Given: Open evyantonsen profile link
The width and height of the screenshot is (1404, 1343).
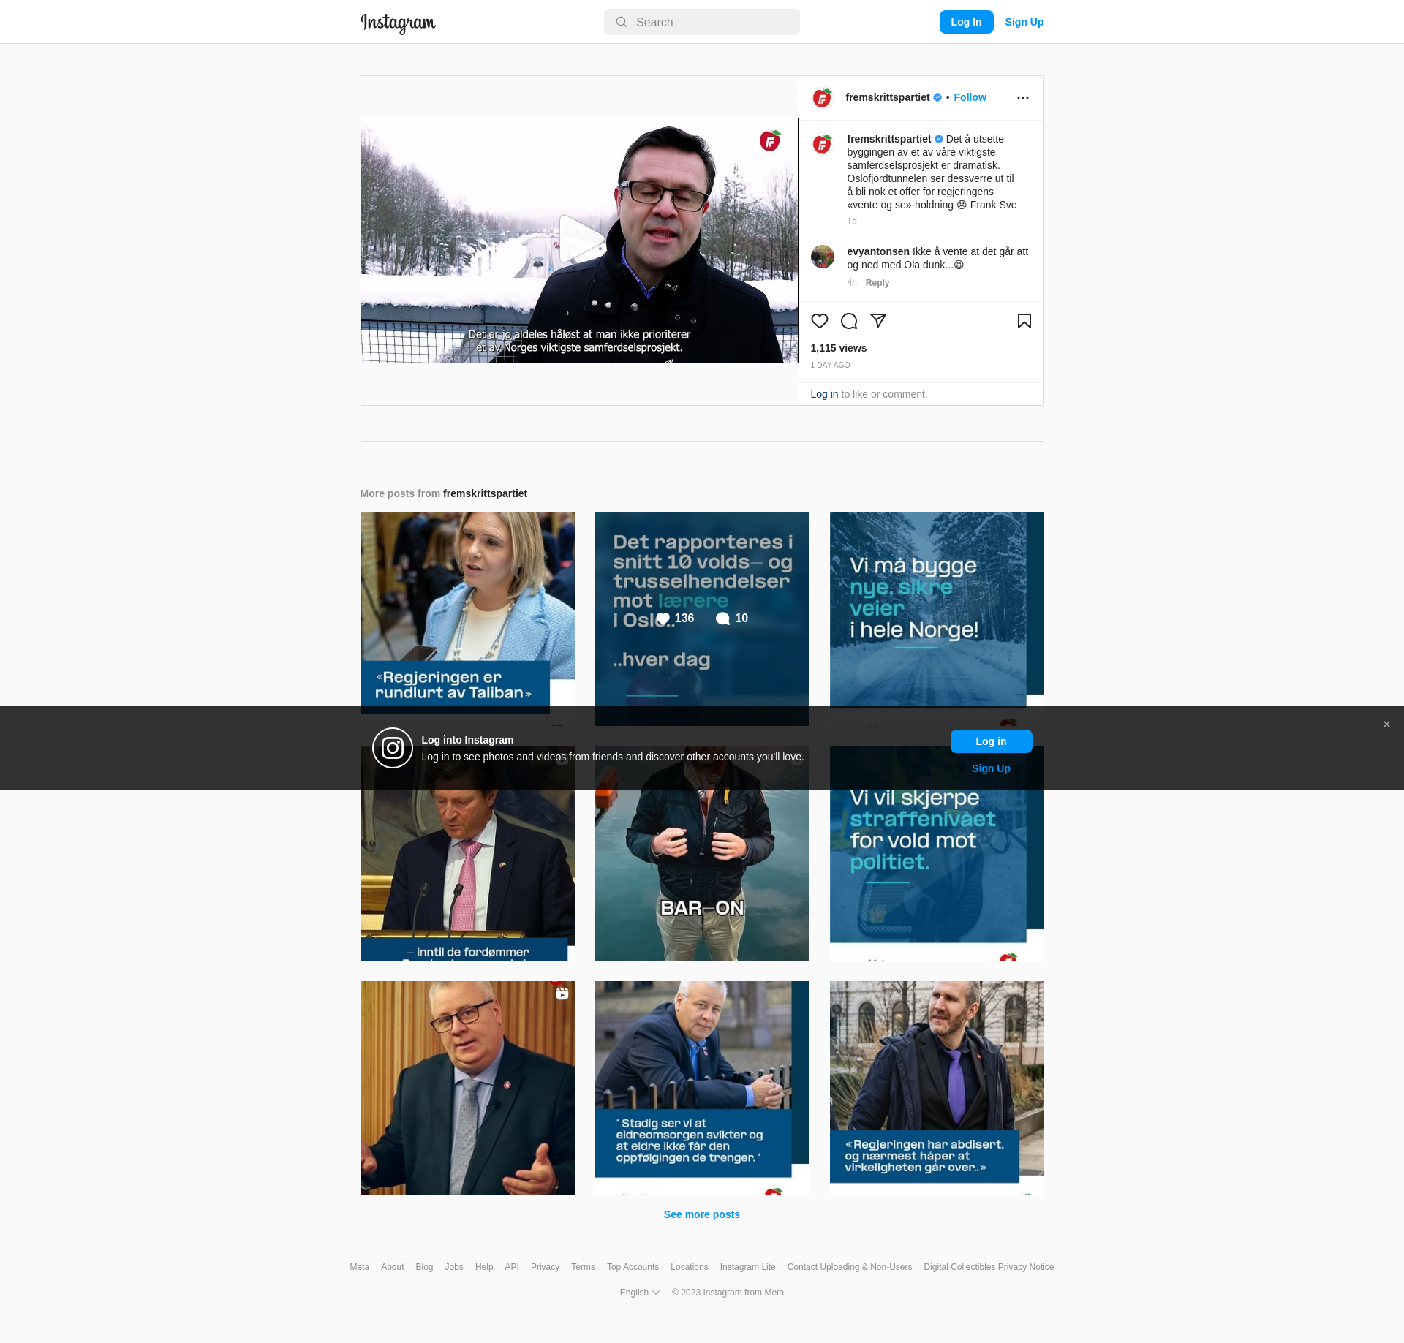Looking at the screenshot, I should pos(878,251).
